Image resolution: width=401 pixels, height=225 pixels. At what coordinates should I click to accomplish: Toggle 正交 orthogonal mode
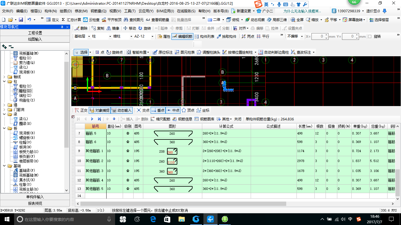pos(81,110)
